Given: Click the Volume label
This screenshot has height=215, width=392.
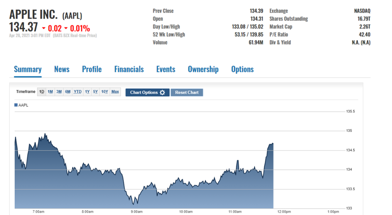Looking at the screenshot, I should coord(160,42).
